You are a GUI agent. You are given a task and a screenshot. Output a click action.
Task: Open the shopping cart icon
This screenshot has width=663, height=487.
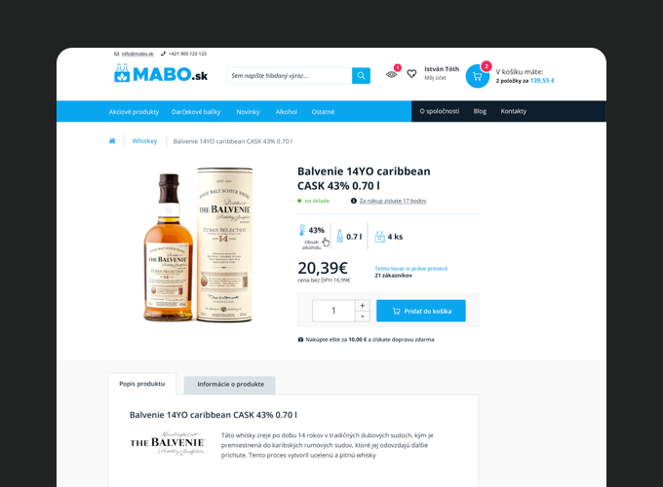[x=478, y=76]
